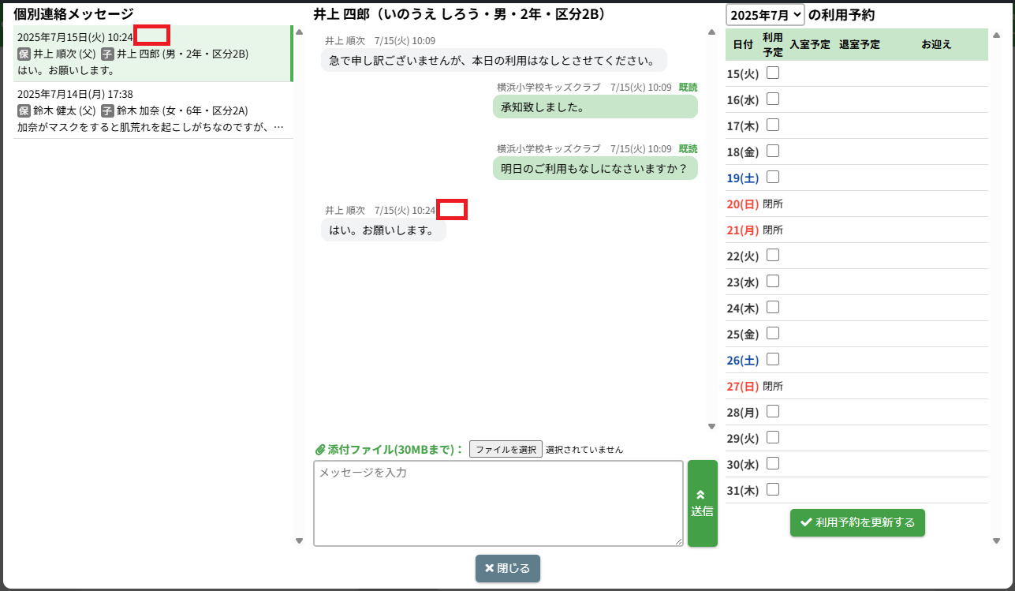
Task: Open the 2025年7月 month dropdown
Action: coord(765,15)
